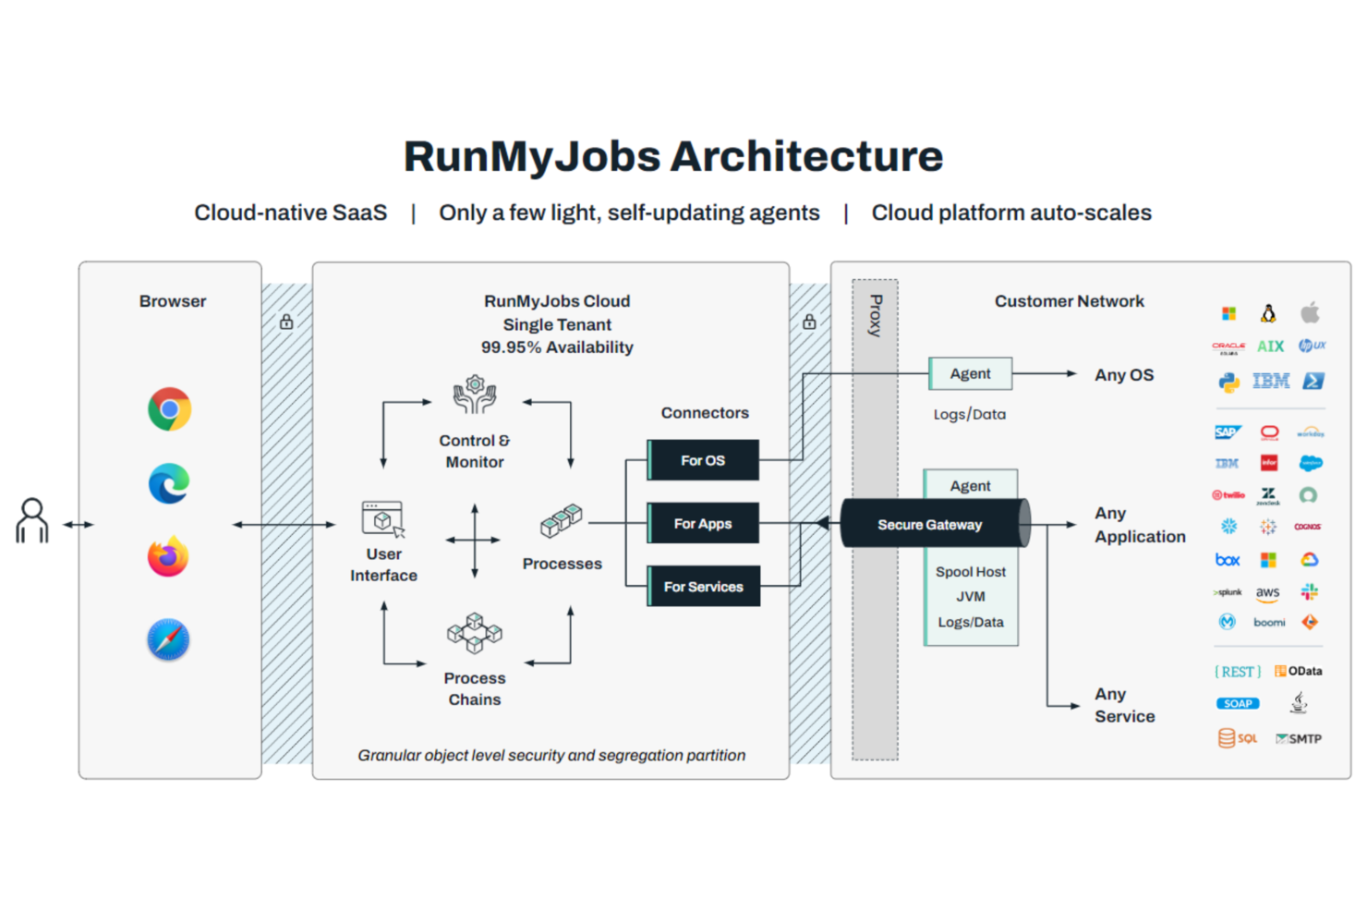Click the Workday logo

point(1311,432)
